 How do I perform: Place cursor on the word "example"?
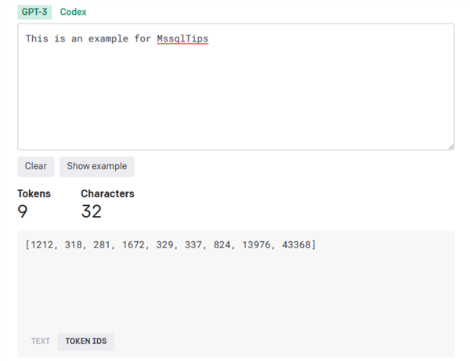(x=113, y=38)
